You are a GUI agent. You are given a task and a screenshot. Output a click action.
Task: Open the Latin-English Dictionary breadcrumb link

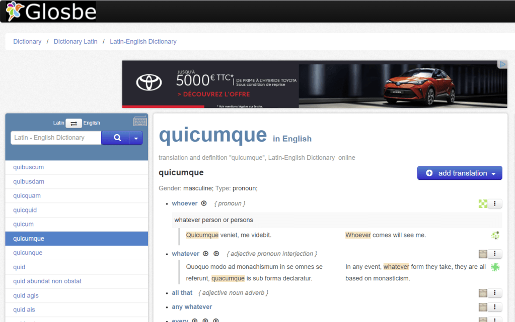(143, 41)
